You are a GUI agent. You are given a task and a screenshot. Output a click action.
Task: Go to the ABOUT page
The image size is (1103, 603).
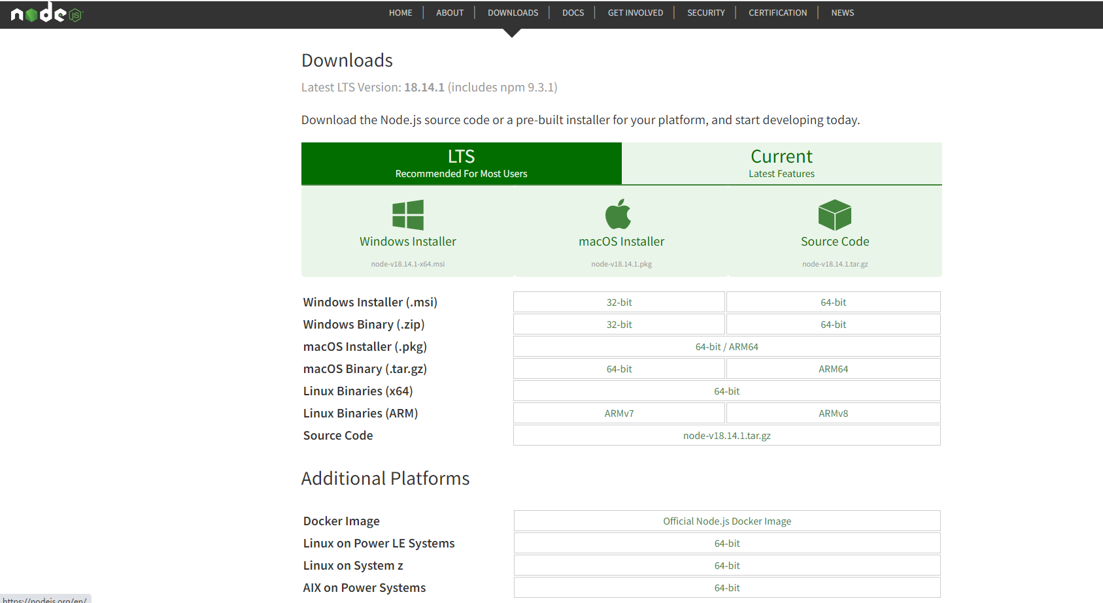click(450, 12)
